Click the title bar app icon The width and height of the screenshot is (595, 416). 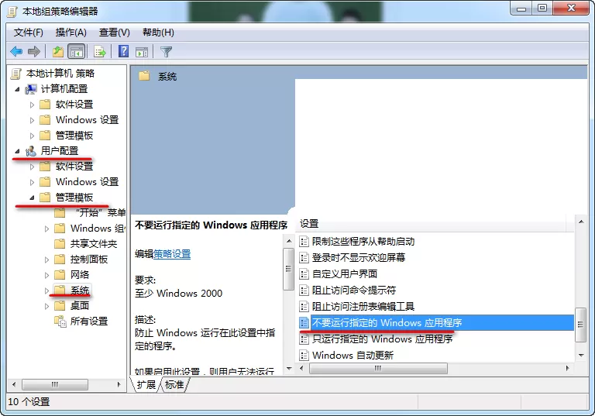(x=12, y=12)
